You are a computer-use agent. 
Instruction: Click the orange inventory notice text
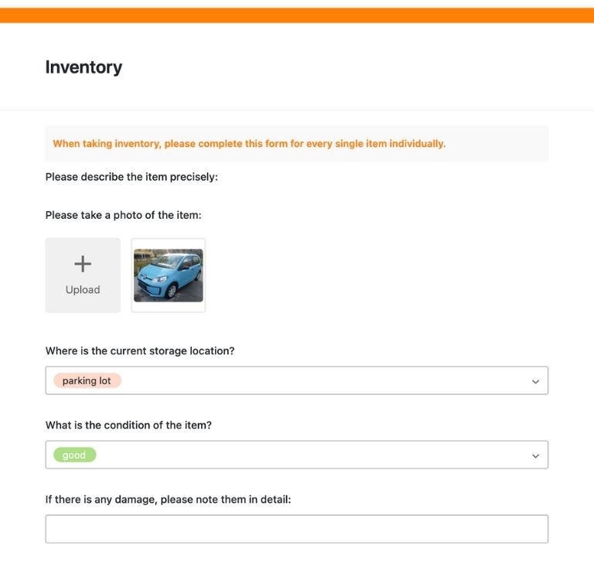249,144
